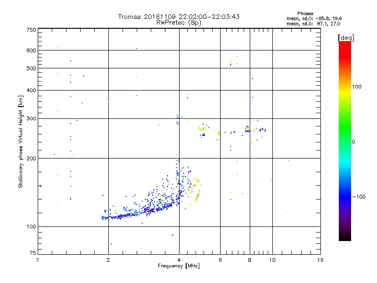Click the "Frequency [MHz]" axis label
Screen dimensions: 377x283
click(x=179, y=266)
